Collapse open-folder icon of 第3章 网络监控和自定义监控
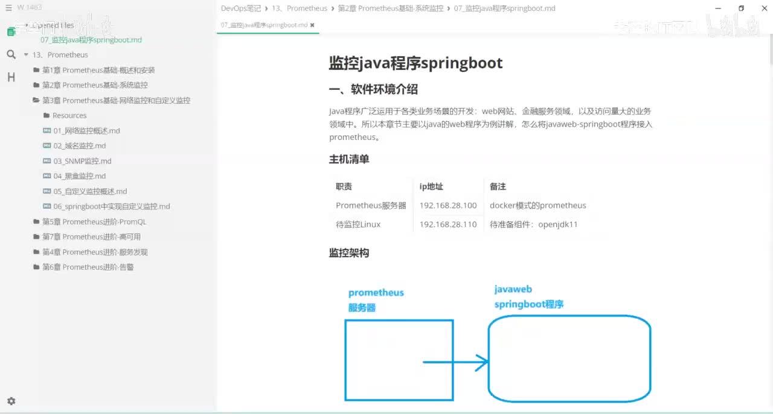 tap(36, 100)
